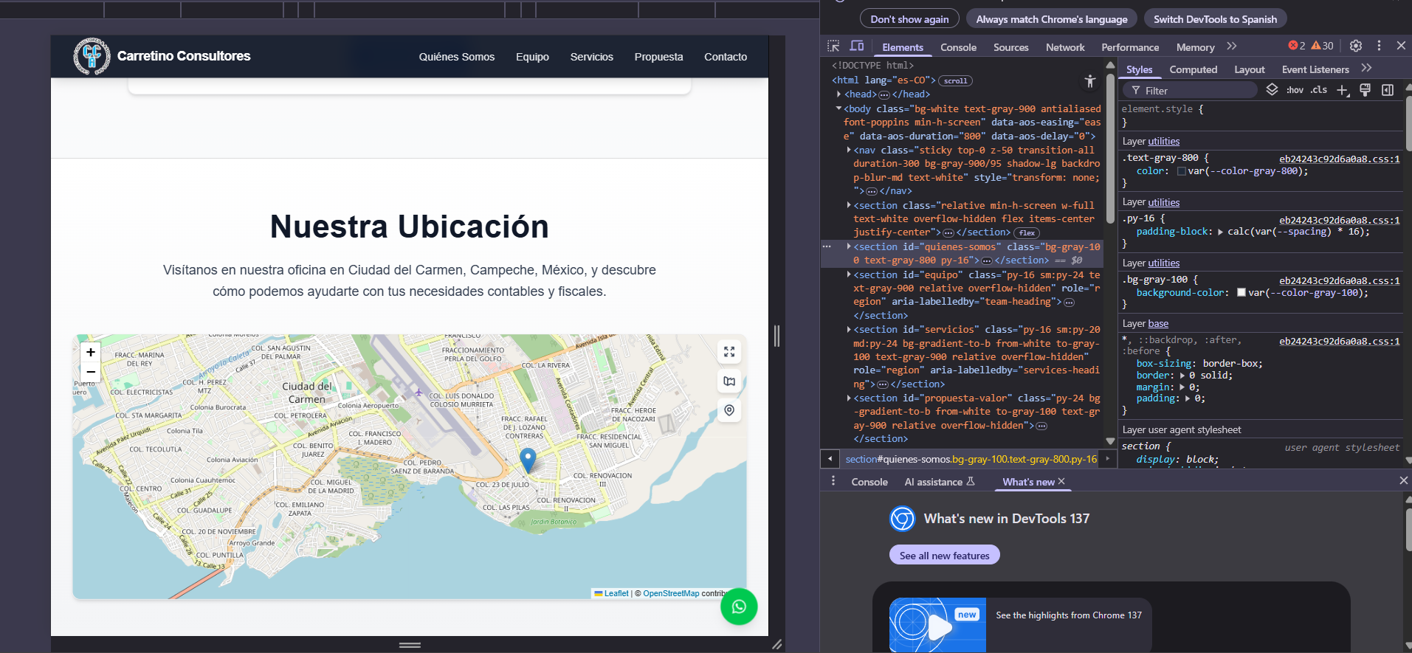Open the accessibility tree view icon
1412x653 pixels.
(1090, 81)
